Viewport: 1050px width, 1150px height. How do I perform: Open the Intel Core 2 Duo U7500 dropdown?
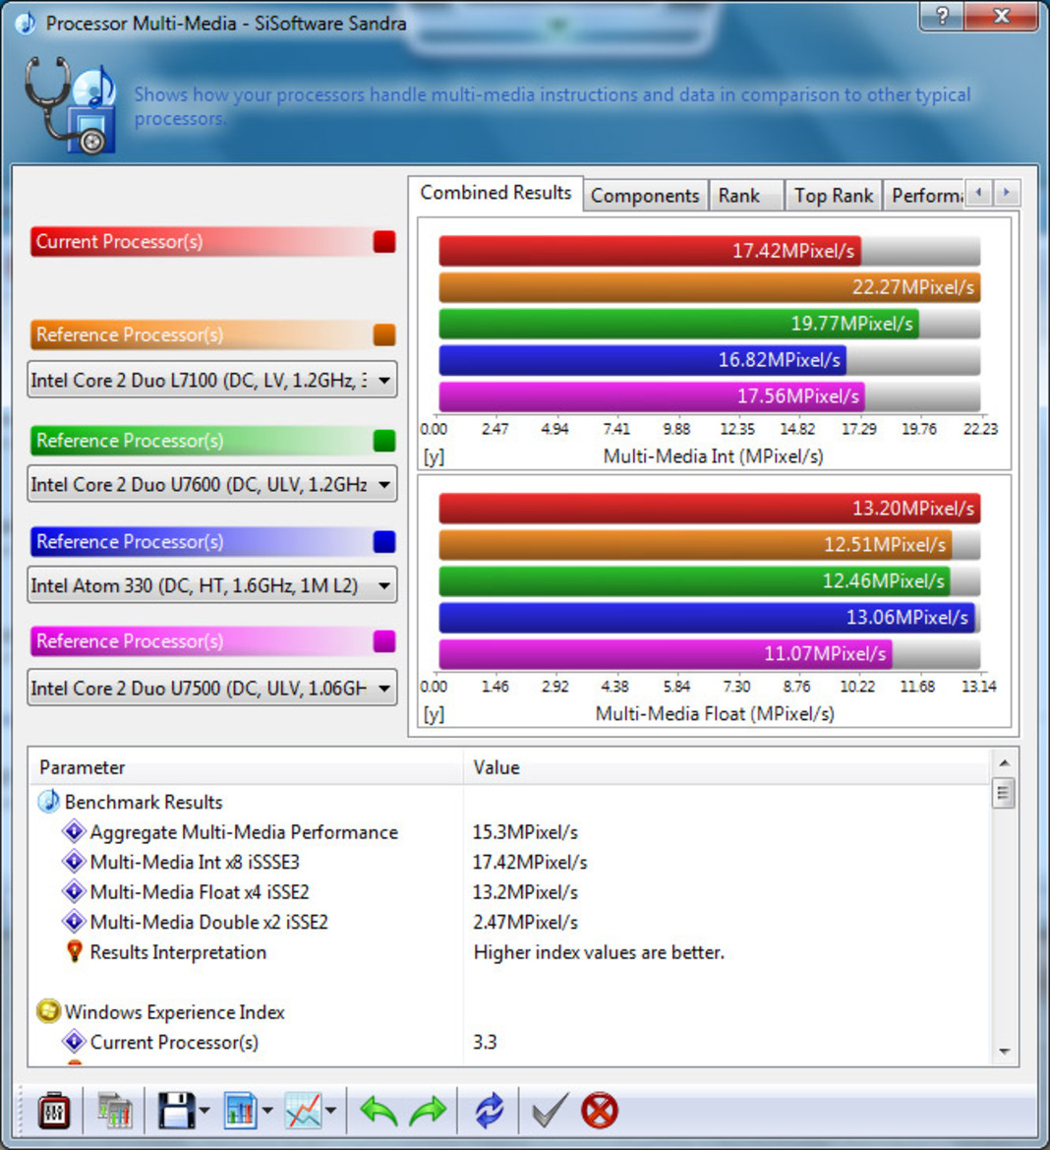point(212,688)
